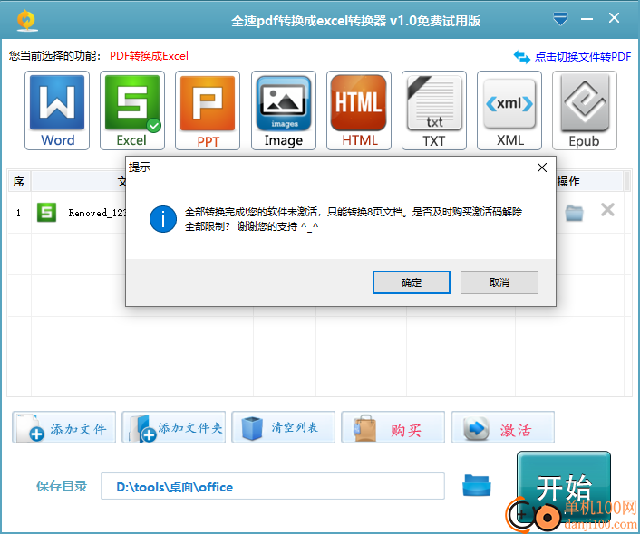
Task: Choose the XML output format icon
Action: [x=509, y=110]
